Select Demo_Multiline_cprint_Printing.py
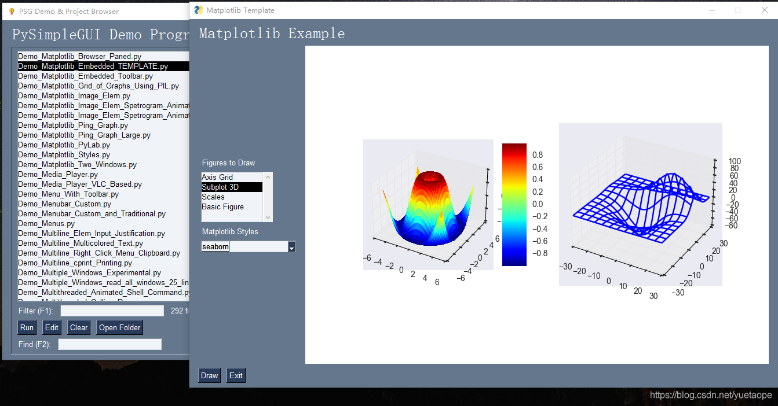Screen dimensions: 778x406 click(x=103, y=263)
